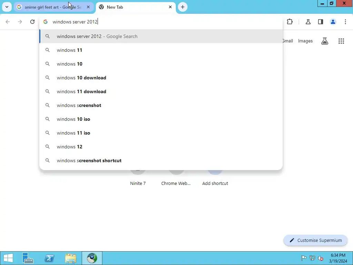This screenshot has height=265, width=353.
Task: Open the Google apps grid icon
Action: tap(341, 41)
